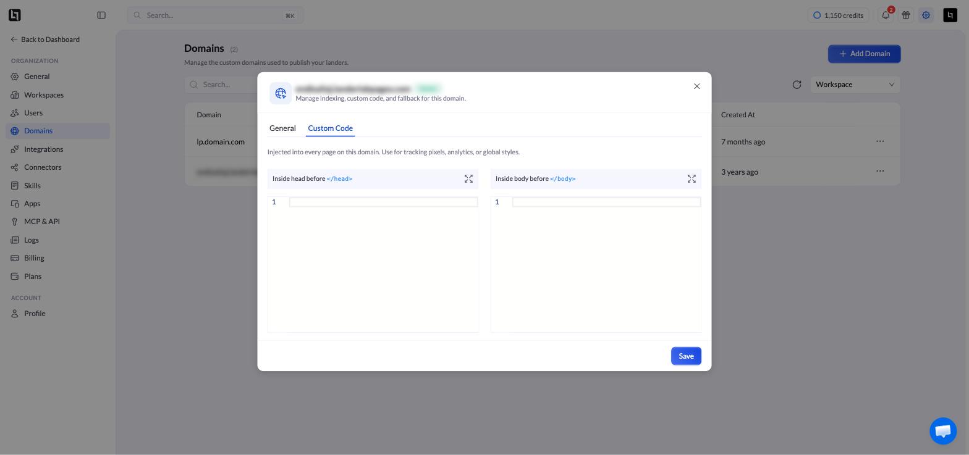The height and width of the screenshot is (455, 969).
Task: Click the Billing sidebar icon
Action: click(15, 258)
